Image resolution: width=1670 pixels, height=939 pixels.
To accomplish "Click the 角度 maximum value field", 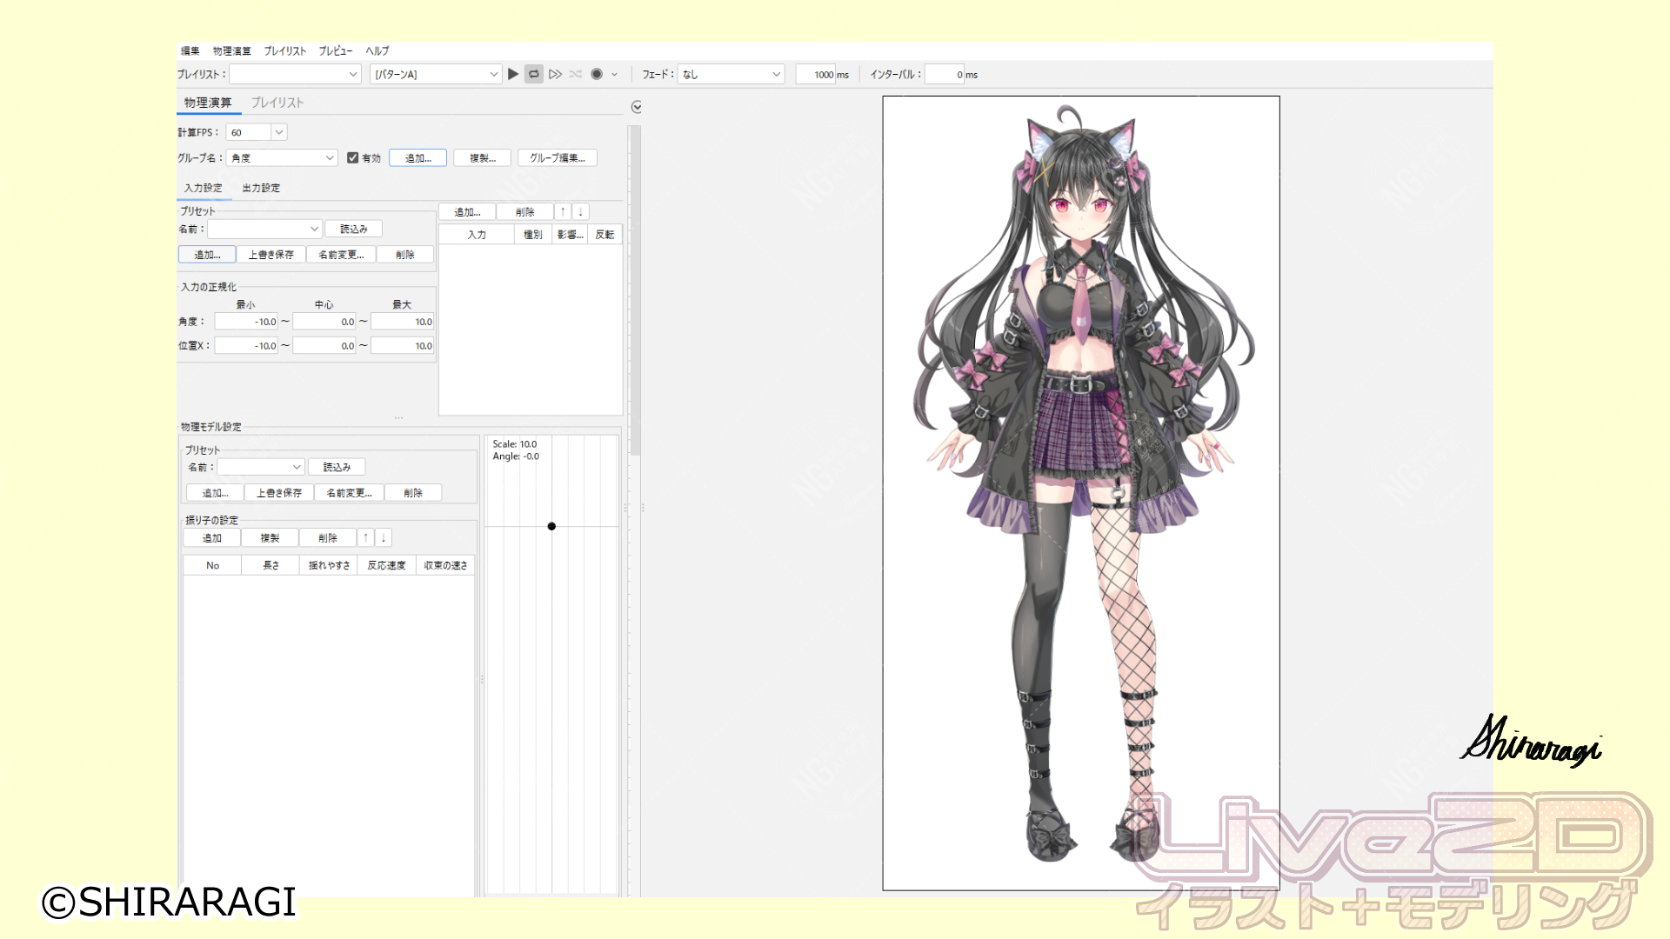I will [x=403, y=322].
